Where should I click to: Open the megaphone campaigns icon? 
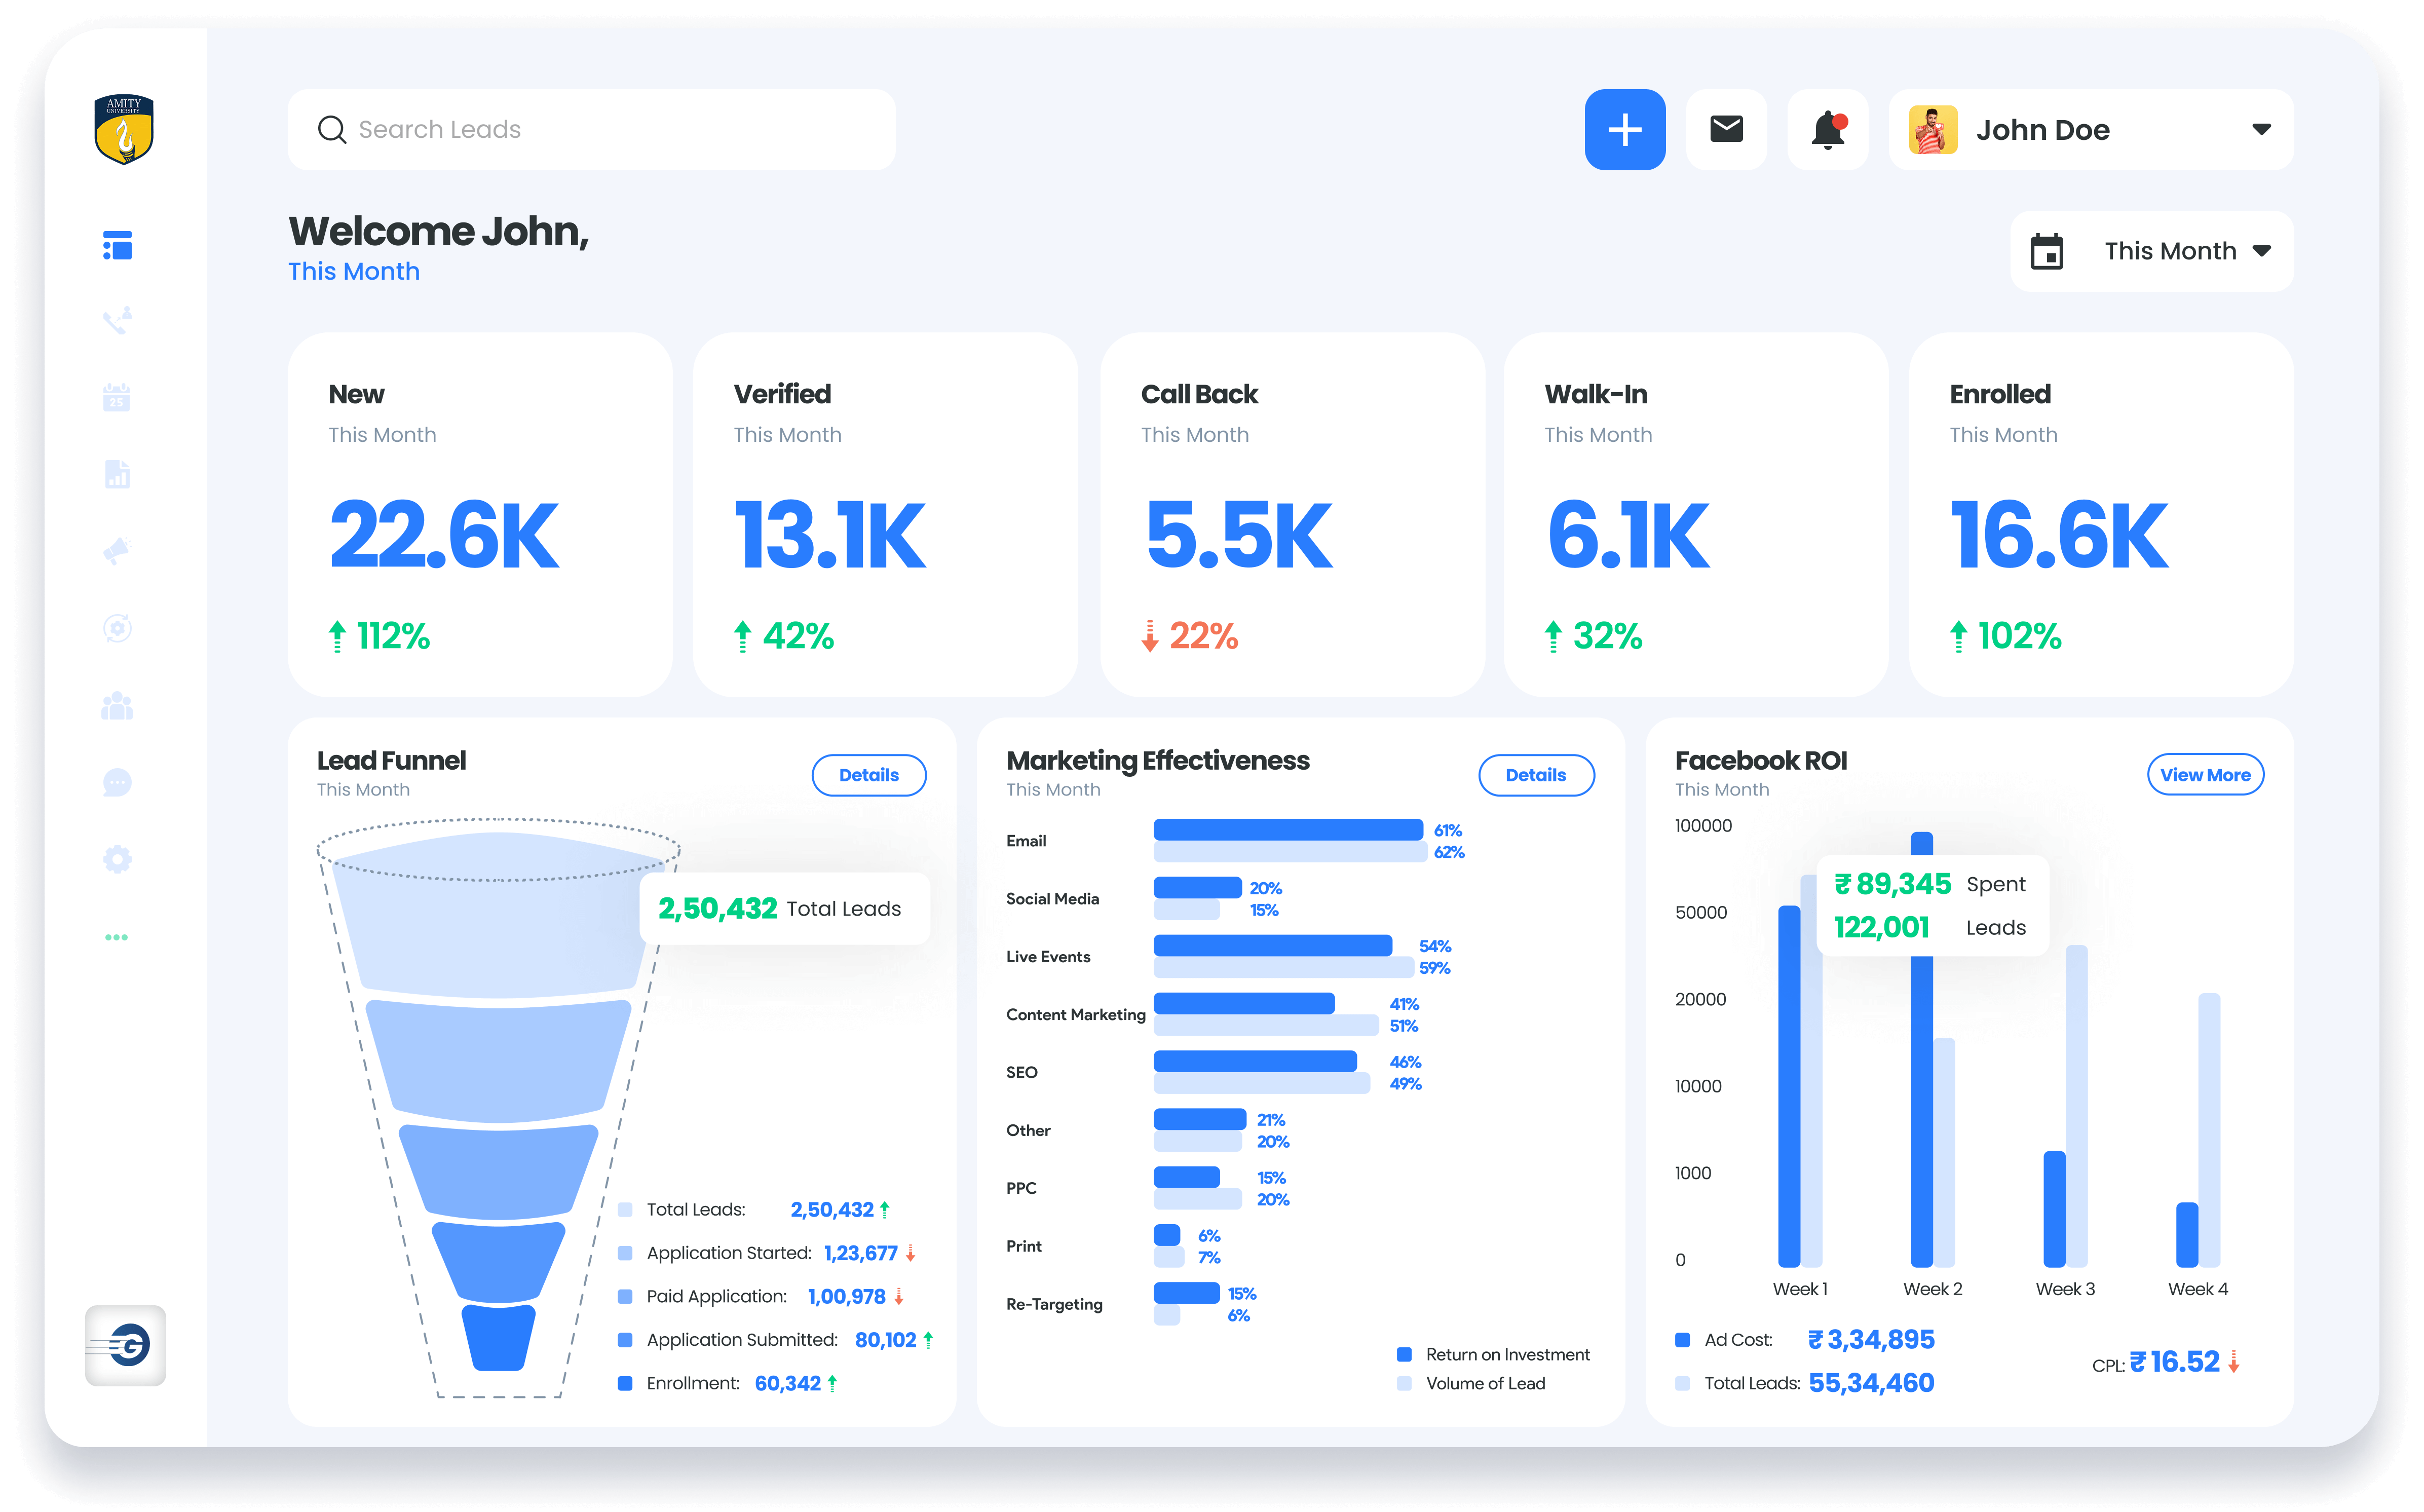click(117, 551)
